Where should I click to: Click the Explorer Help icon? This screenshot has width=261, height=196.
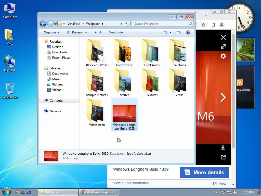coord(188,32)
